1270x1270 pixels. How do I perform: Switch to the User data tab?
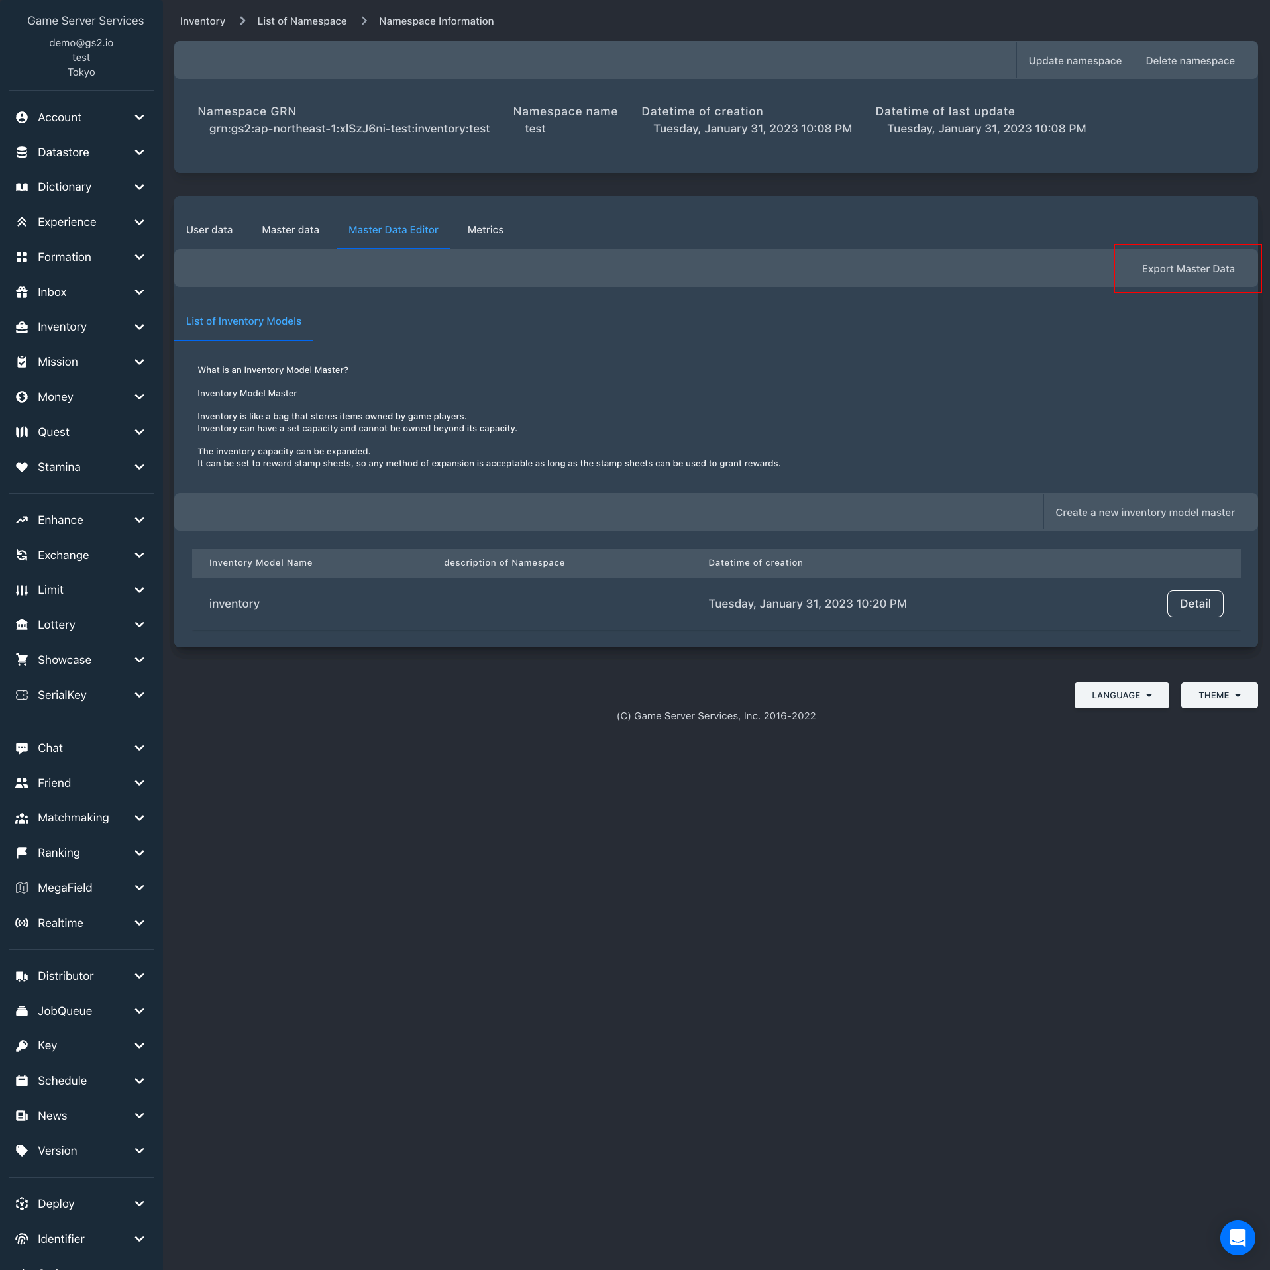pyautogui.click(x=209, y=230)
